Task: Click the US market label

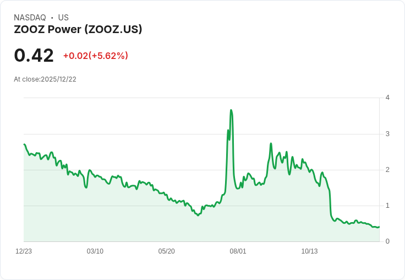Action: point(63,18)
